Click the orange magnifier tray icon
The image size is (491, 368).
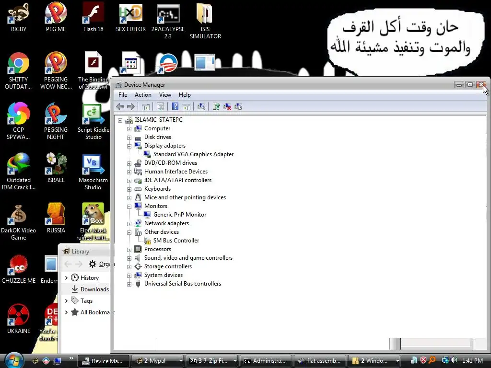432,360
